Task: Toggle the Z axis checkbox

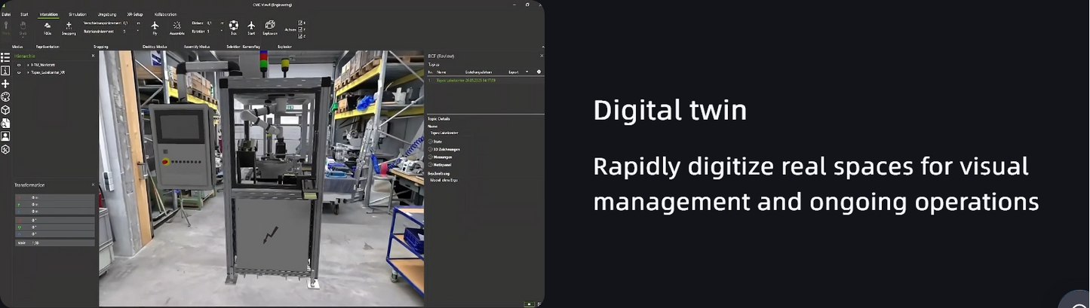Action: [x=301, y=35]
